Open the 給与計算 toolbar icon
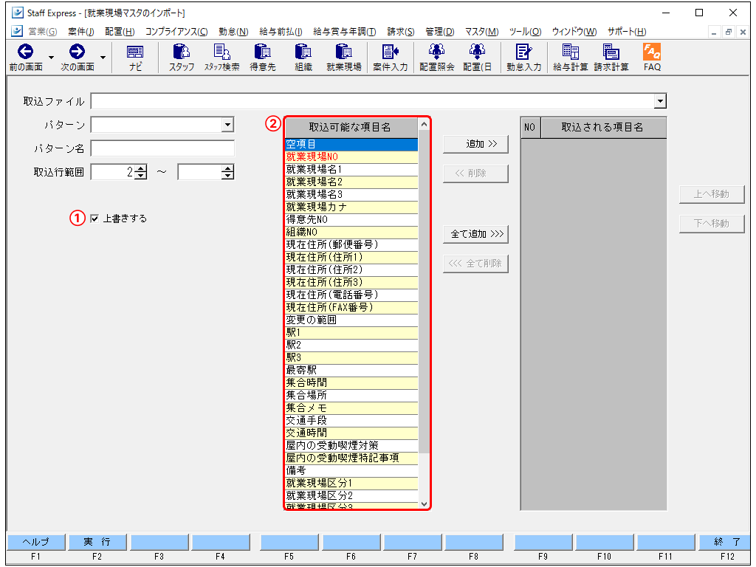The width and height of the screenshot is (756, 567). pos(570,52)
